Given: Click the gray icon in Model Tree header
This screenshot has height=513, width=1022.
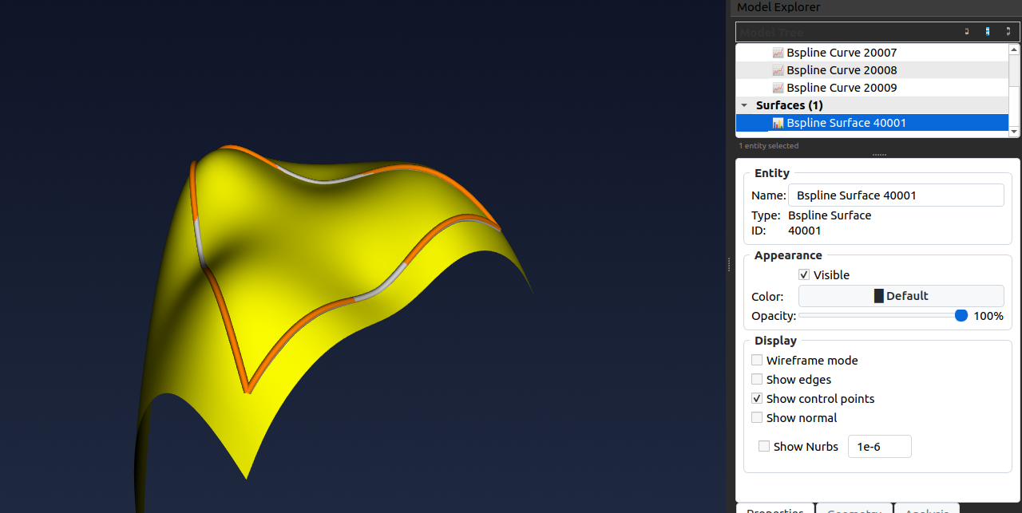Looking at the screenshot, I should [x=1008, y=32].
